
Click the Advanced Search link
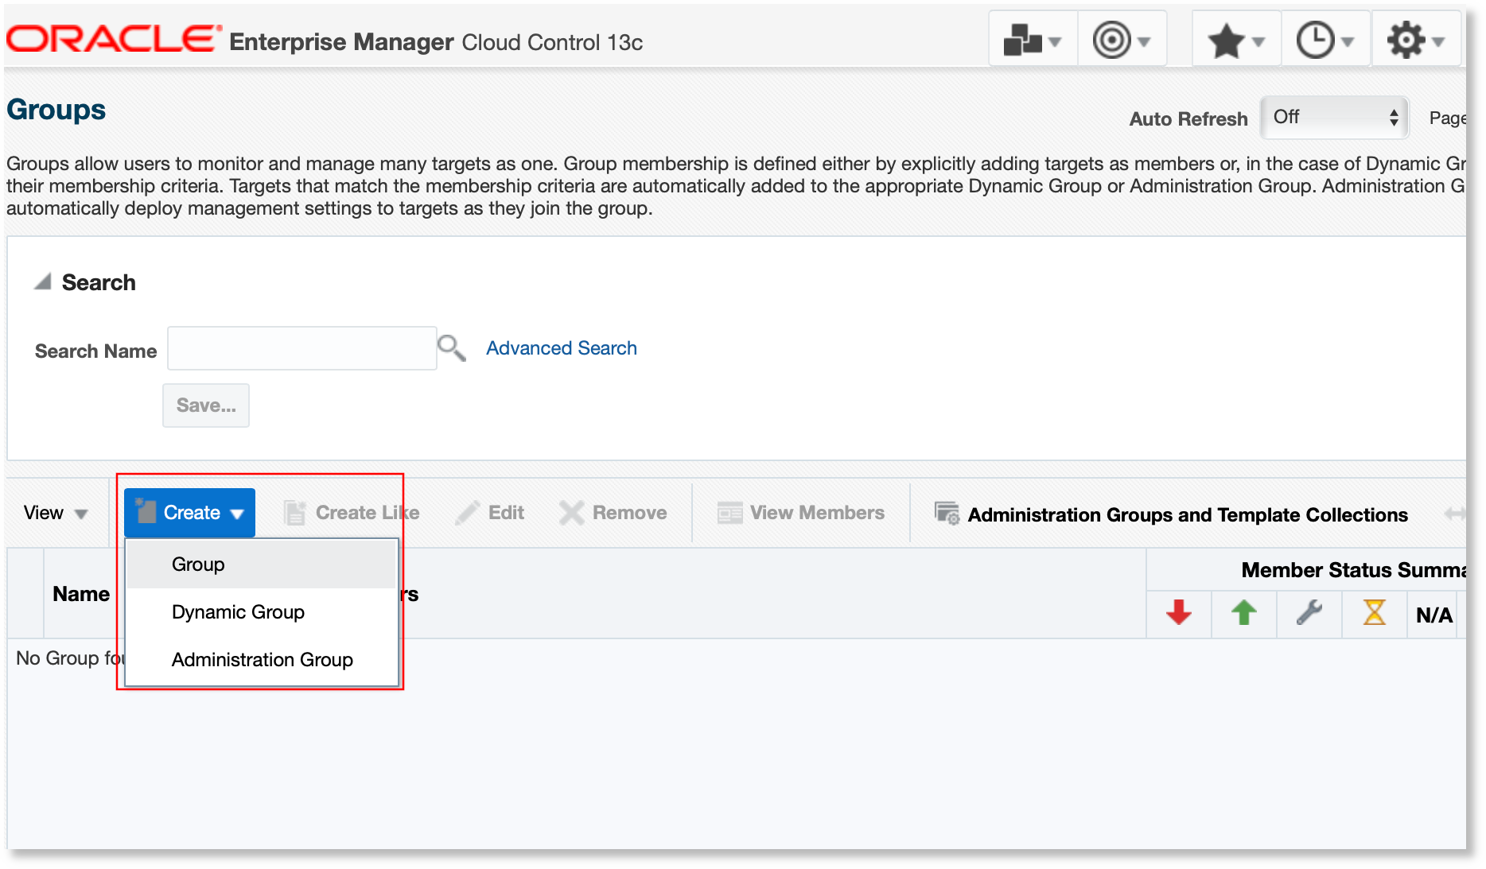[x=562, y=348]
